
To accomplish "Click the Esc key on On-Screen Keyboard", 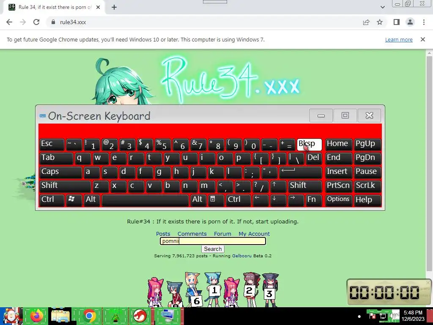I will [x=52, y=145].
